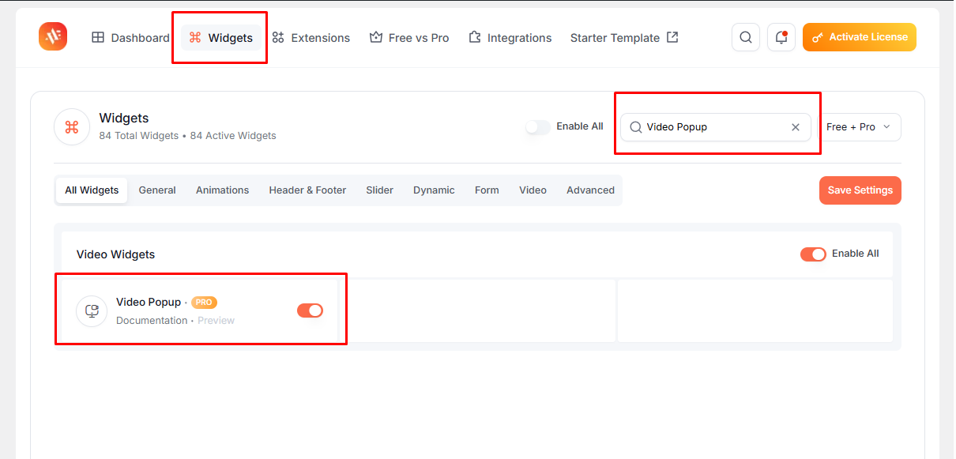Open the Extensions menu
956x459 pixels.
click(x=311, y=38)
